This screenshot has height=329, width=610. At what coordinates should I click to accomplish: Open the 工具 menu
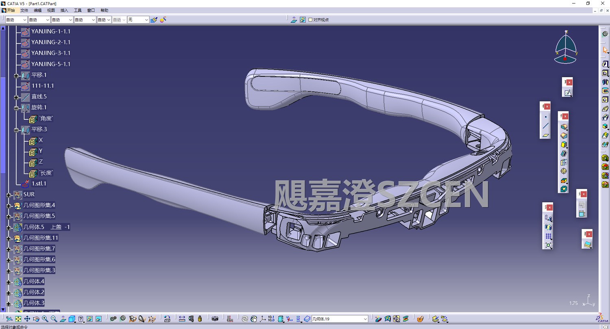click(x=78, y=10)
